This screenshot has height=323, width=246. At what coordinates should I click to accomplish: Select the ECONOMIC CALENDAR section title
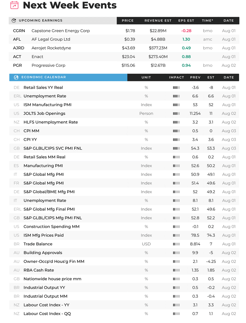click(x=44, y=77)
